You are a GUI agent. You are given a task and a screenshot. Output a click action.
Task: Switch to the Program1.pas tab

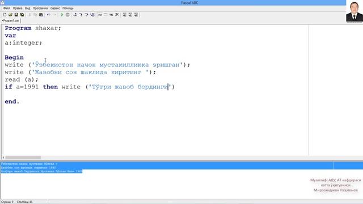coord(10,20)
